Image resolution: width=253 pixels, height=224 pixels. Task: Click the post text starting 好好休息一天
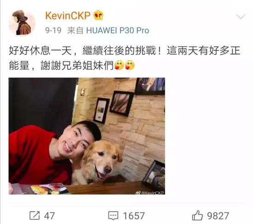(x=125, y=58)
